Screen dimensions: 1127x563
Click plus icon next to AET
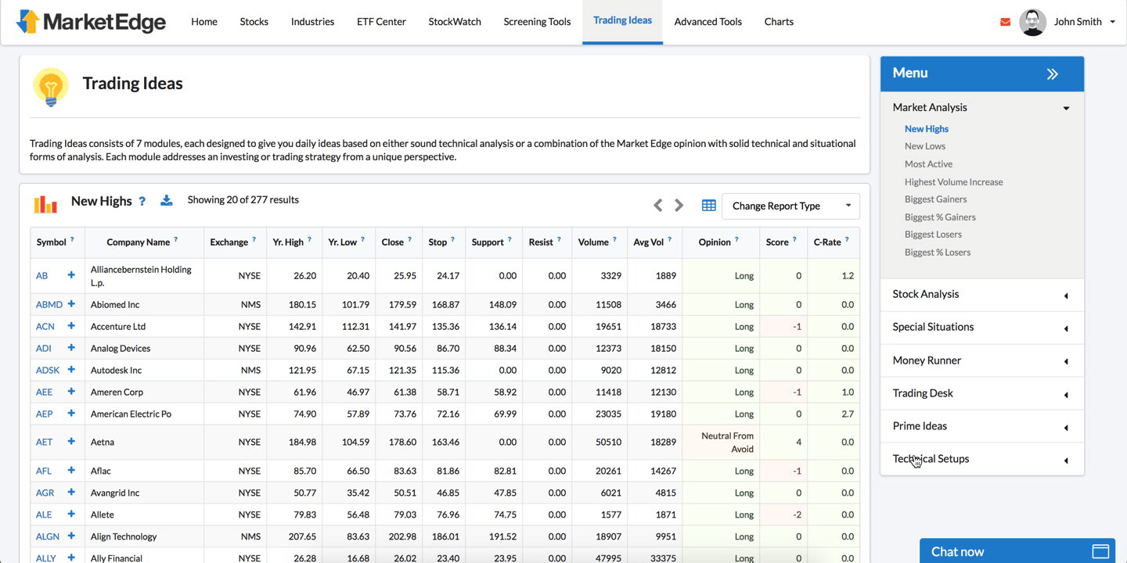[x=71, y=441]
